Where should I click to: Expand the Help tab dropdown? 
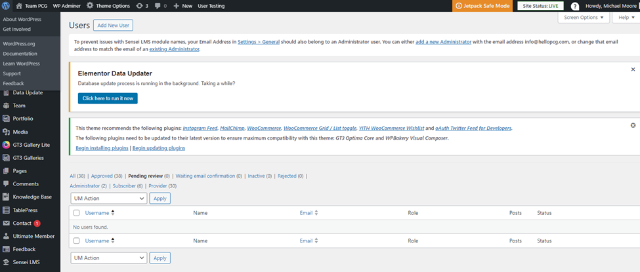pos(624,18)
